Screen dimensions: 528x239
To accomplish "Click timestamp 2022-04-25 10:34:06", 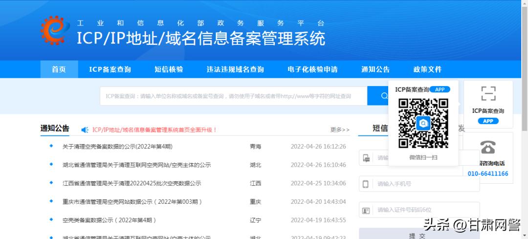I will (x=318, y=183).
